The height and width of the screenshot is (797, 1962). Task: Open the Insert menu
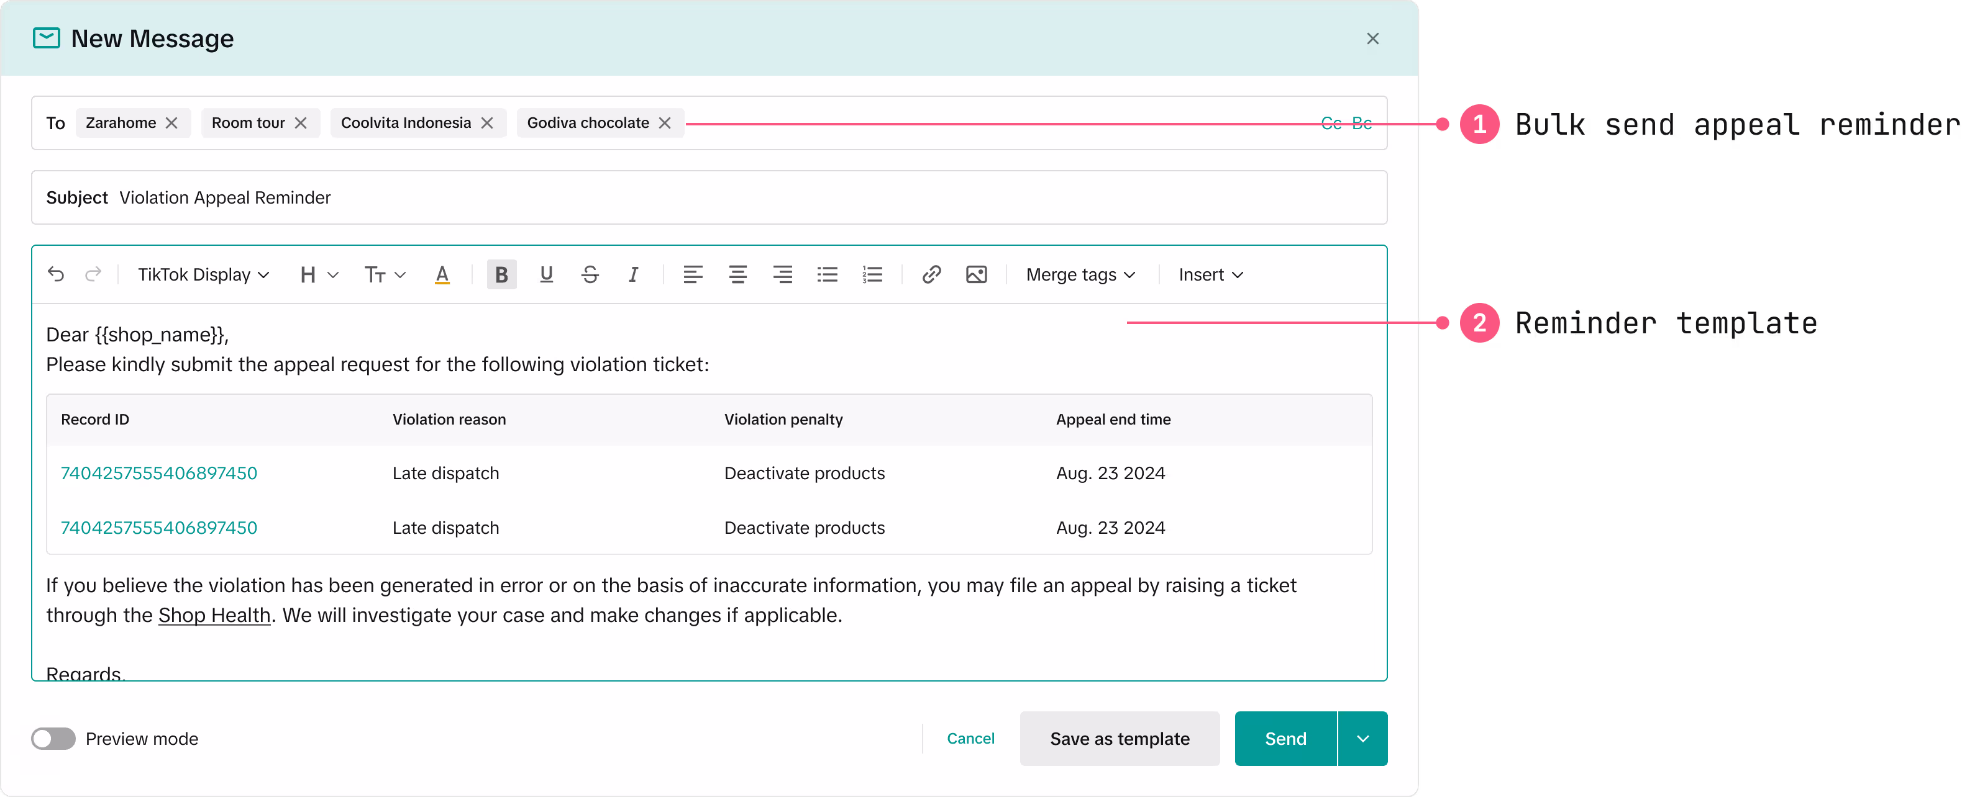[x=1210, y=274]
